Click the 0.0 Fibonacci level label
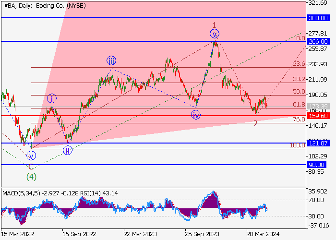The height and width of the screenshot is (240, 336). [x=301, y=38]
